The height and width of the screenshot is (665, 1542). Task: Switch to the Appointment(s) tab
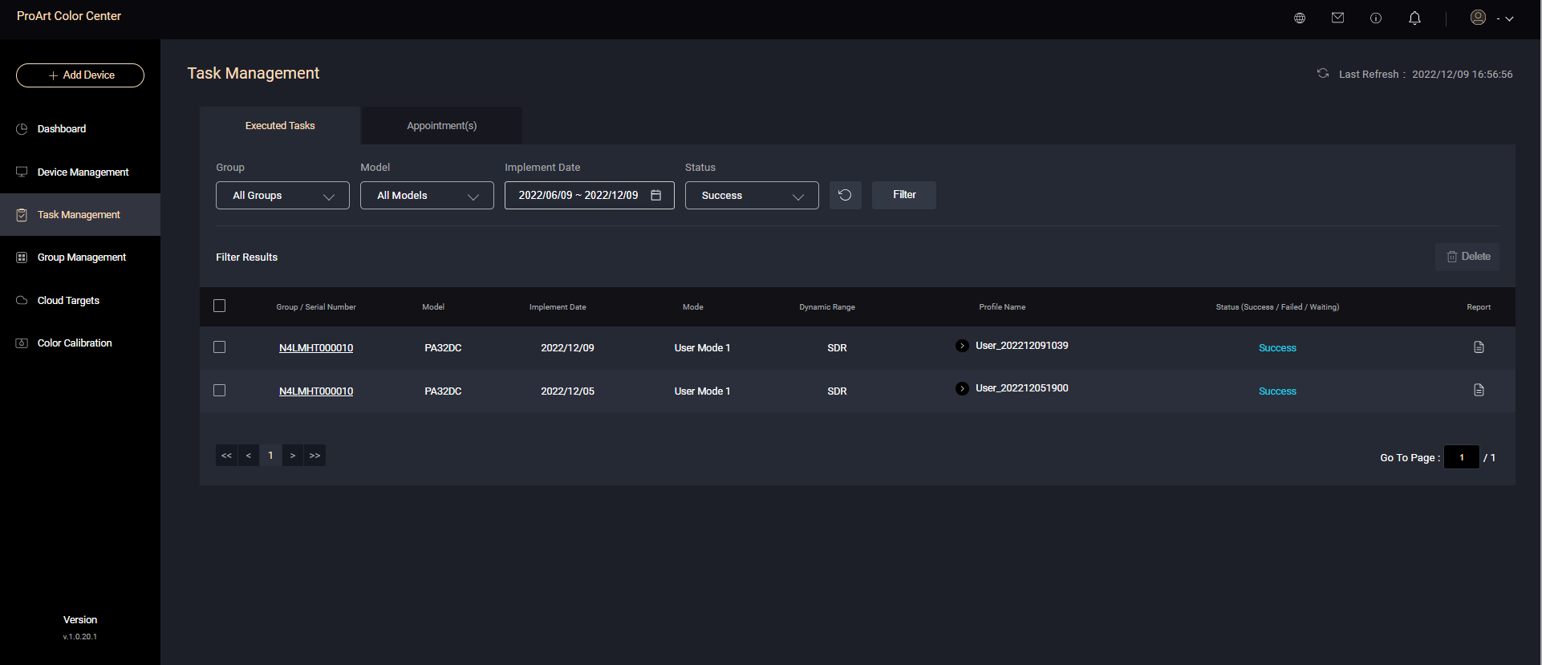click(x=441, y=126)
